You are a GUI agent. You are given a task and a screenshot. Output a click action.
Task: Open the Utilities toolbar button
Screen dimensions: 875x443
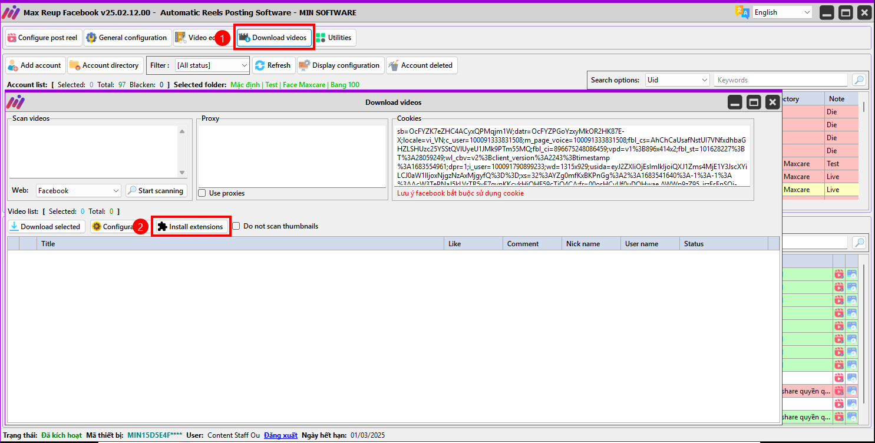[x=335, y=38]
